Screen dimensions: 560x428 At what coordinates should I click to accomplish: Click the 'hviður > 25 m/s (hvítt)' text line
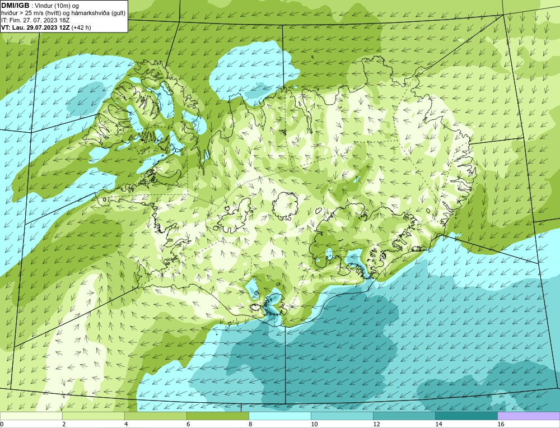(63, 13)
